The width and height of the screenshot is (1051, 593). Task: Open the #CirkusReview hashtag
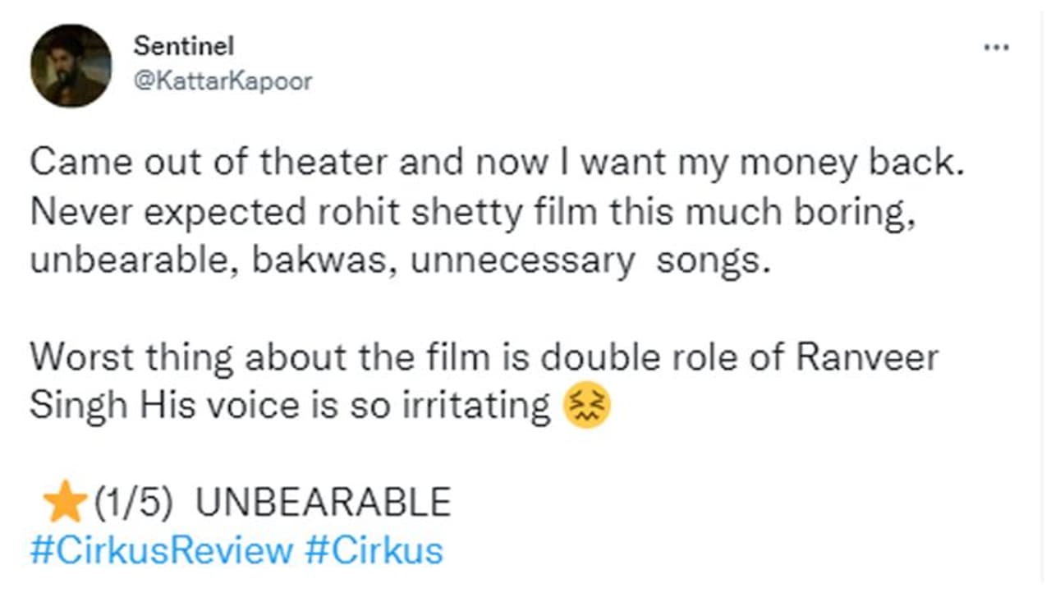161,549
